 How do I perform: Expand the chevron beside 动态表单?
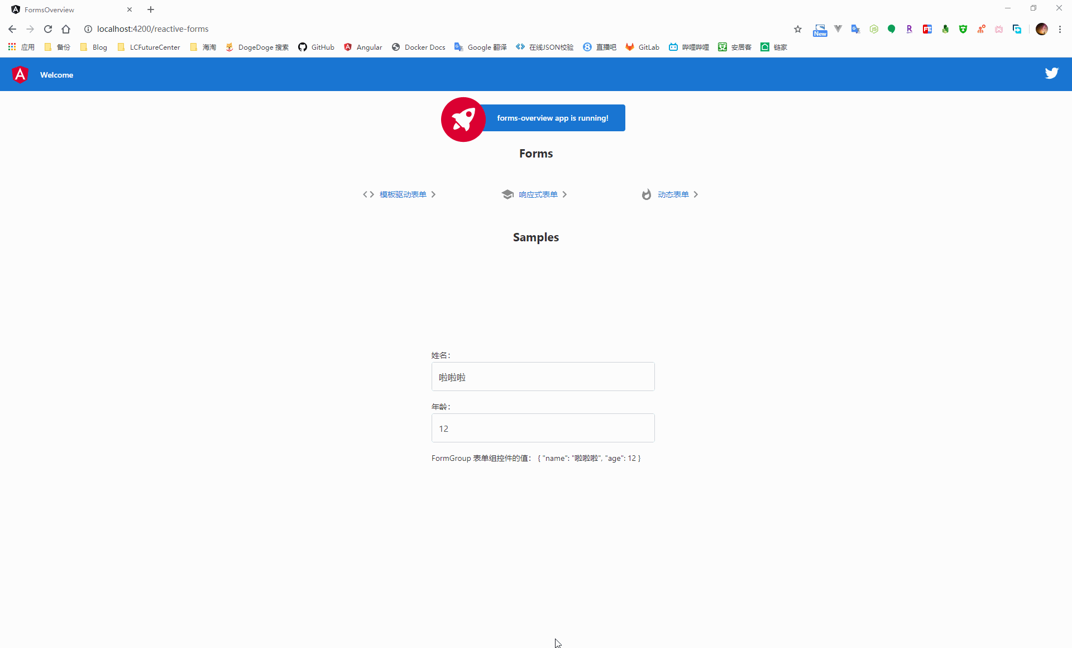[696, 194]
